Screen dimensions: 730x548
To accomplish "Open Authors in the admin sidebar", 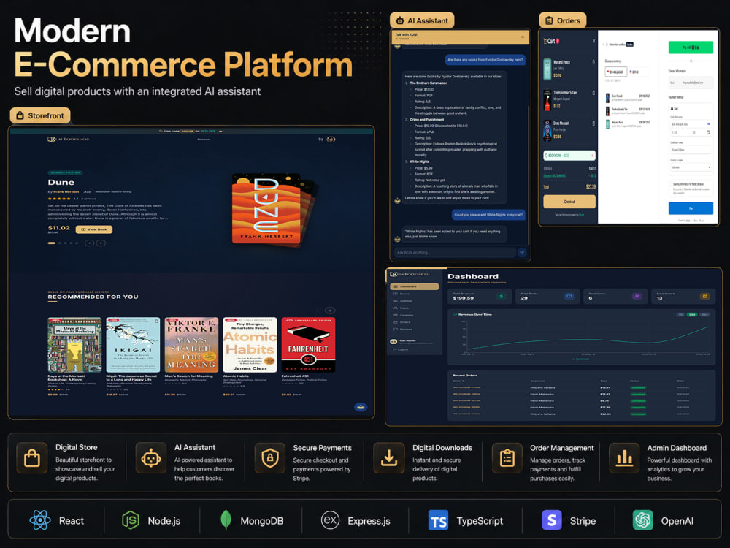I will coord(415,301).
